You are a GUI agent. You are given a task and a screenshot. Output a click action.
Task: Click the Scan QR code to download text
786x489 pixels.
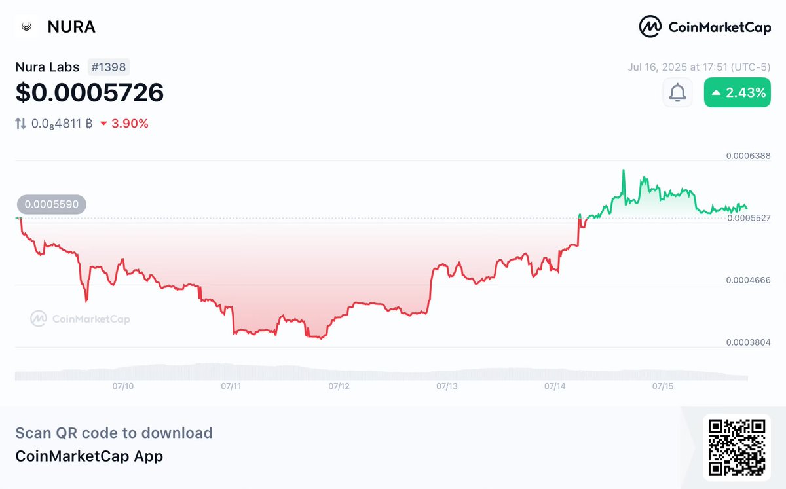(114, 433)
